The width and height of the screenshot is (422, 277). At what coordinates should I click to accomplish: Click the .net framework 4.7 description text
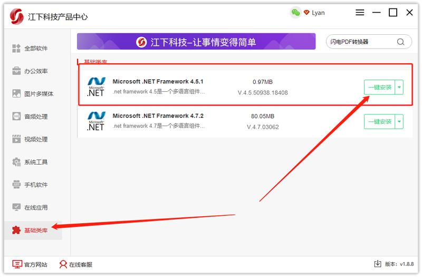[159, 126]
